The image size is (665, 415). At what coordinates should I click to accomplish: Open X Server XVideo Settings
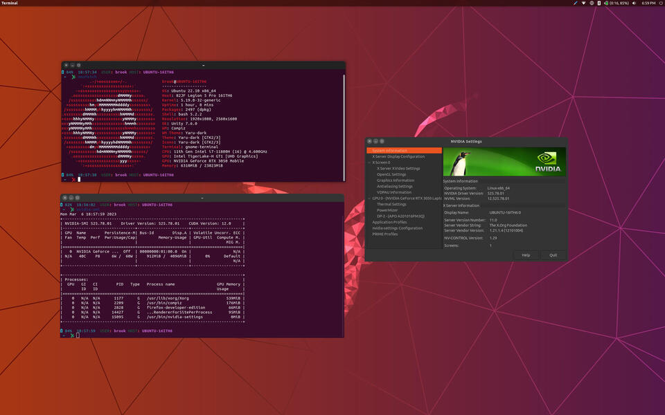click(398, 168)
